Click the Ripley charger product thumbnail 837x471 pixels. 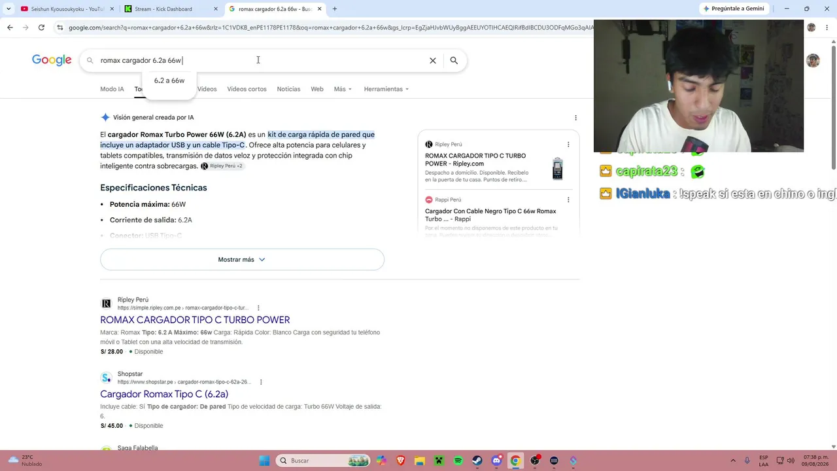pos(557,168)
